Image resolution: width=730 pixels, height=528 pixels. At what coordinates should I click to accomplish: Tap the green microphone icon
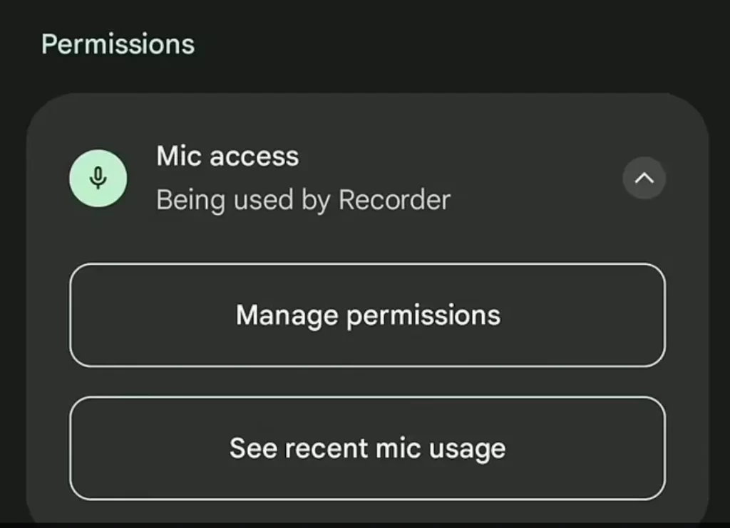click(98, 179)
